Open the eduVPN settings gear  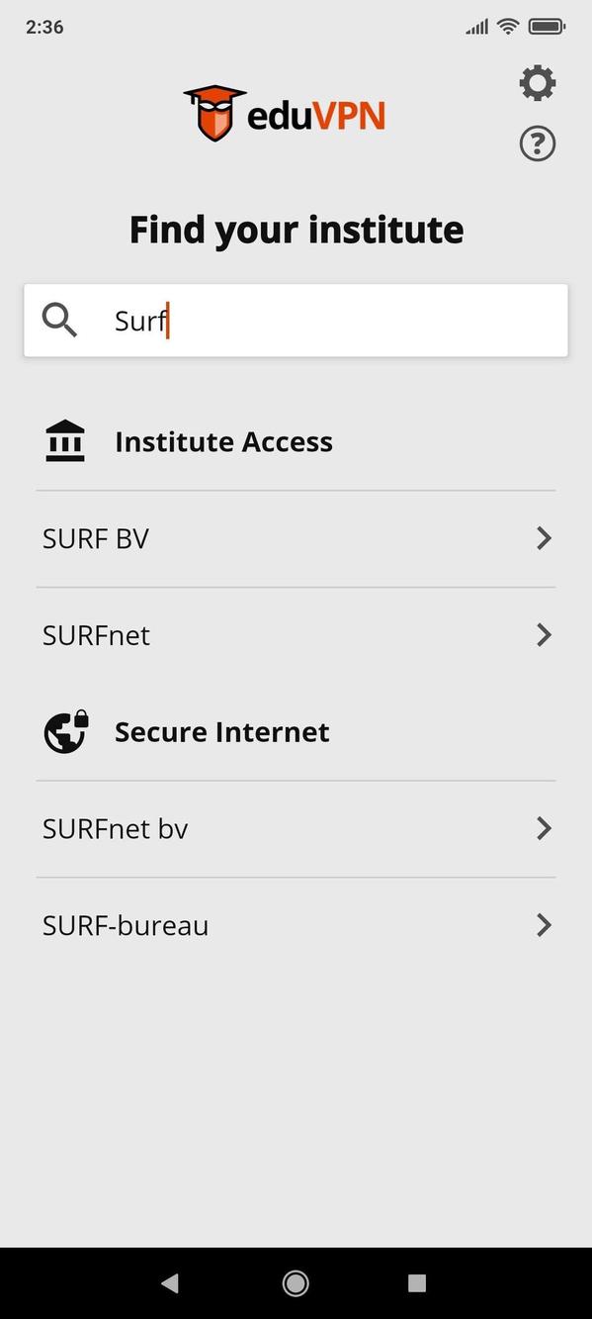click(538, 82)
